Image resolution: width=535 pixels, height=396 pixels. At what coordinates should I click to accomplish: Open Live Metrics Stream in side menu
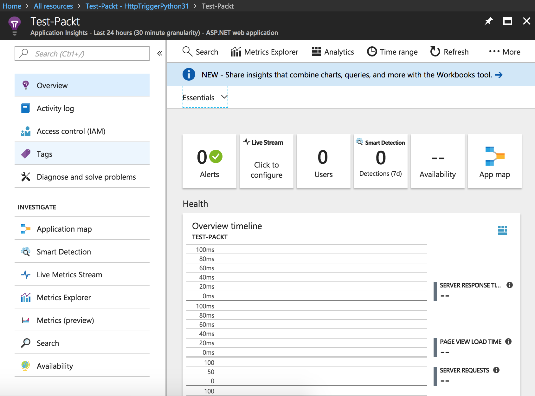82,274
